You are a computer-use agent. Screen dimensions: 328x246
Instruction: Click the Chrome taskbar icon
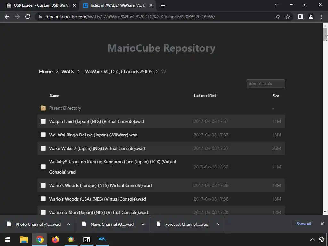39,240
